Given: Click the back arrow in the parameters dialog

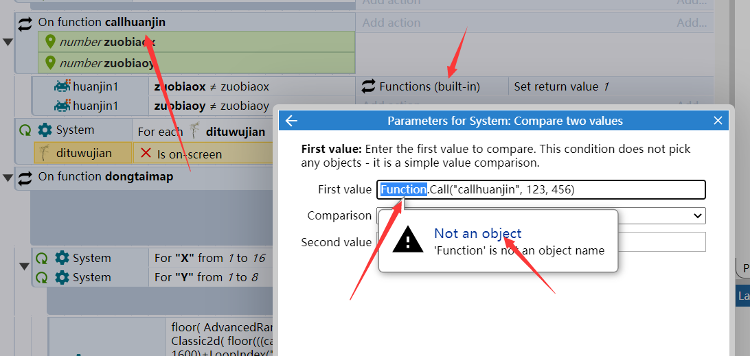Looking at the screenshot, I should [x=291, y=121].
